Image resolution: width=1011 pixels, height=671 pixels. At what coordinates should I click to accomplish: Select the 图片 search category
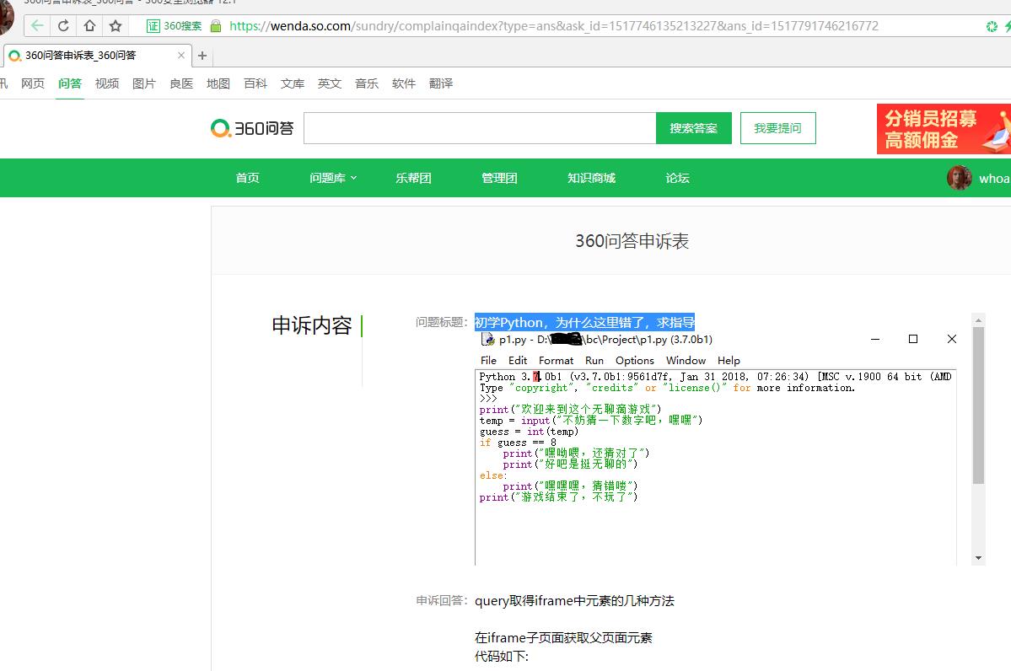click(144, 83)
